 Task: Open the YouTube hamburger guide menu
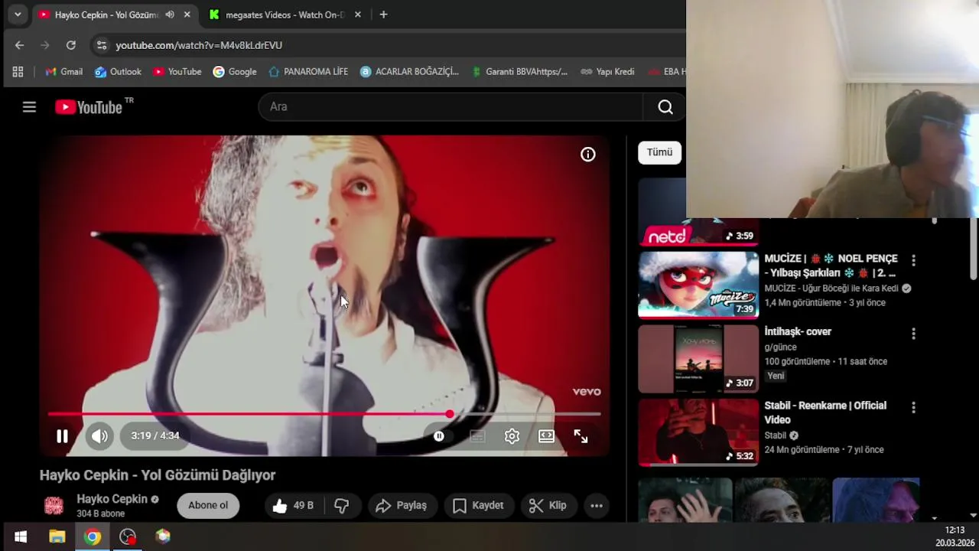(29, 107)
